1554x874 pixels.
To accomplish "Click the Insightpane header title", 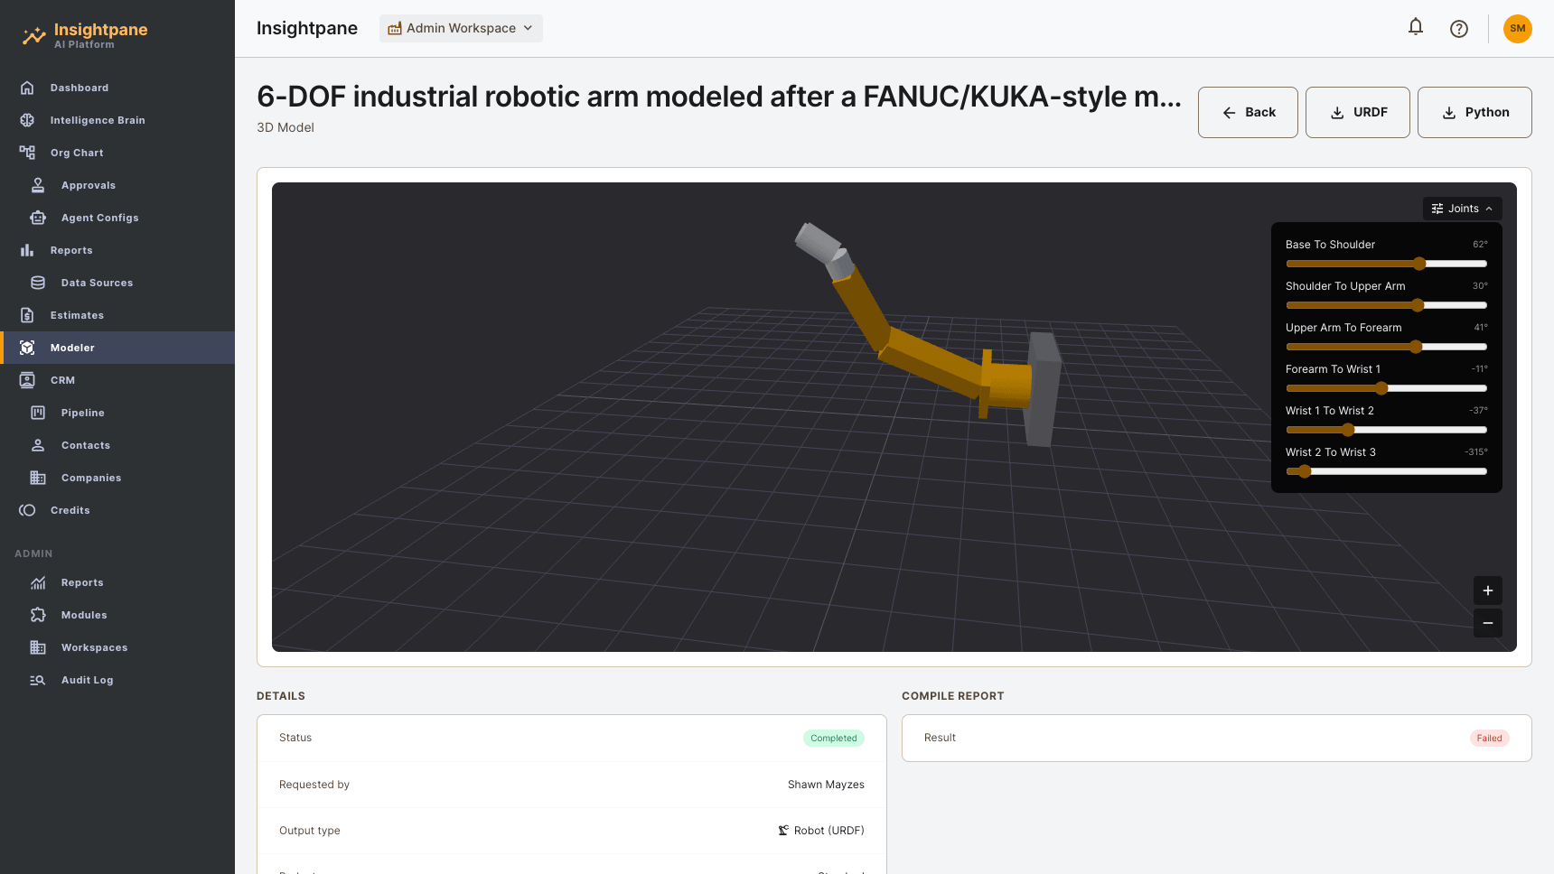I will tap(307, 28).
